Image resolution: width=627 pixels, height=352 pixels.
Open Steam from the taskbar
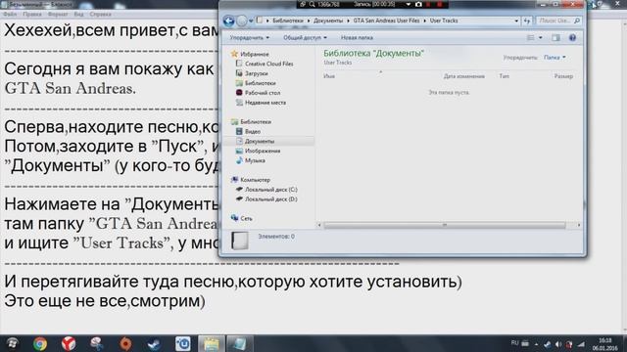154,343
